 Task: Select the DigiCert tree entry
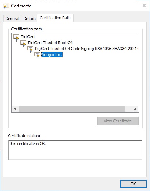(x=28, y=37)
